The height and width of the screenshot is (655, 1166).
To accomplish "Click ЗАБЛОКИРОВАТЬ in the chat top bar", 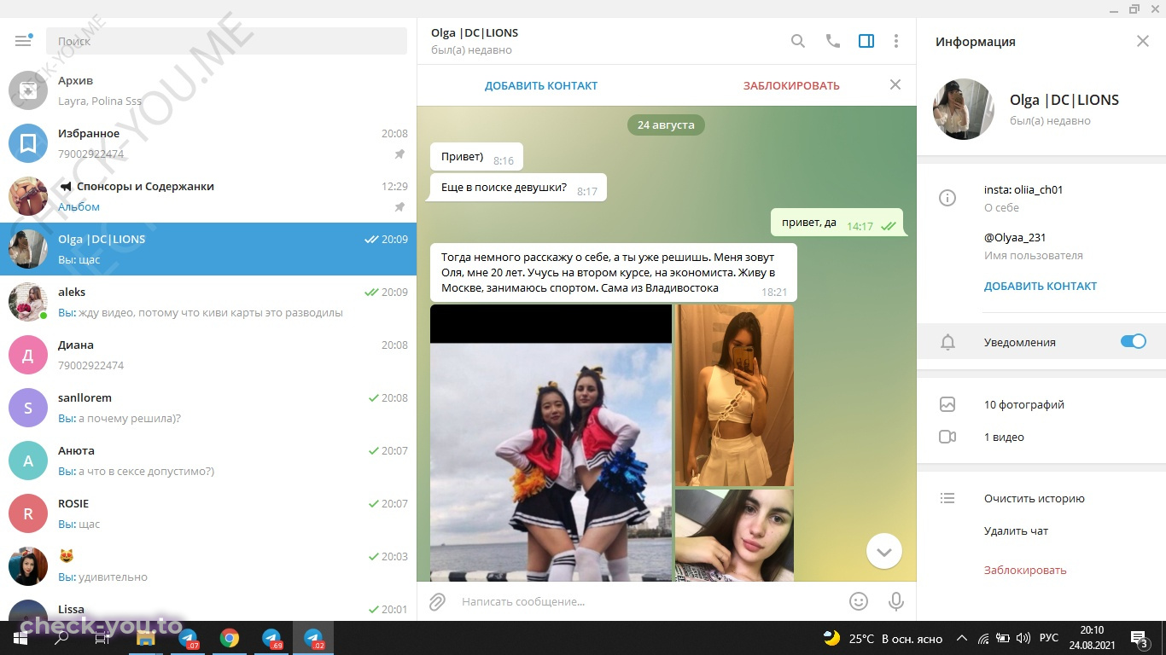I will (791, 85).
